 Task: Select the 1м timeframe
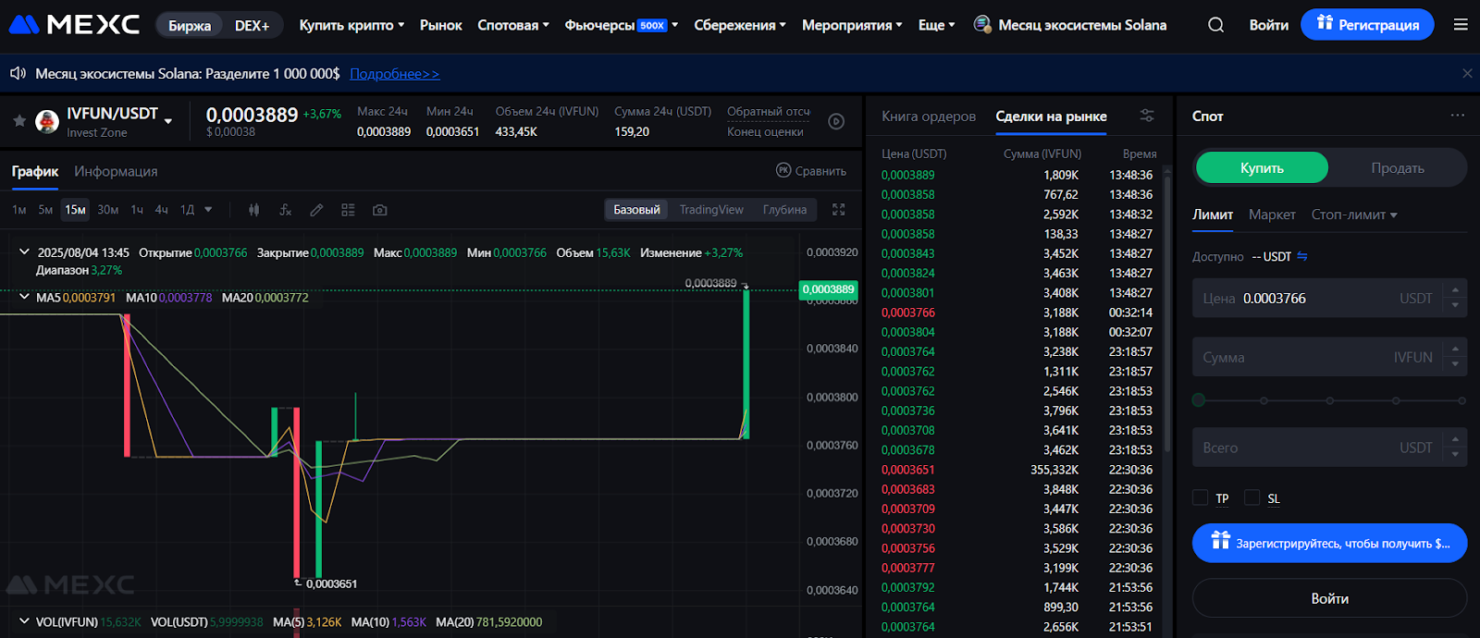click(19, 210)
